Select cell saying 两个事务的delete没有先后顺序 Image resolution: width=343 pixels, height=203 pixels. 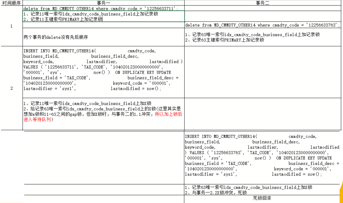point(103,37)
